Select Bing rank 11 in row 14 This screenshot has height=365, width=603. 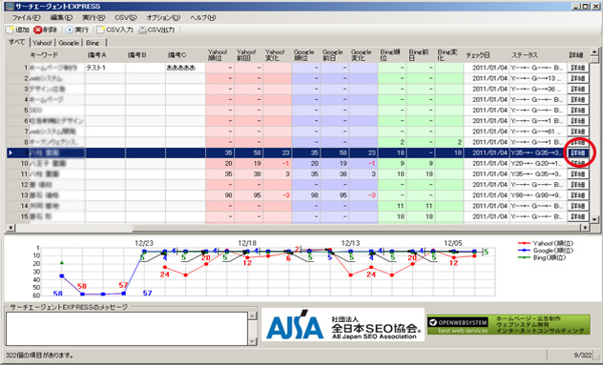[x=392, y=206]
